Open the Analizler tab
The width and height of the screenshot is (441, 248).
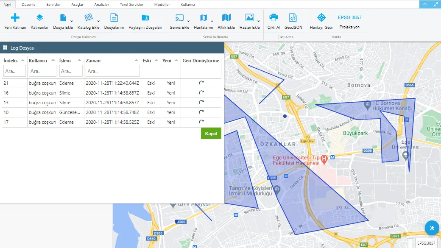[101, 5]
